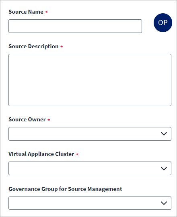The image size is (177, 217).
Task: Click the Governance Group dropdown chevron arrow
Action: [x=164, y=203]
